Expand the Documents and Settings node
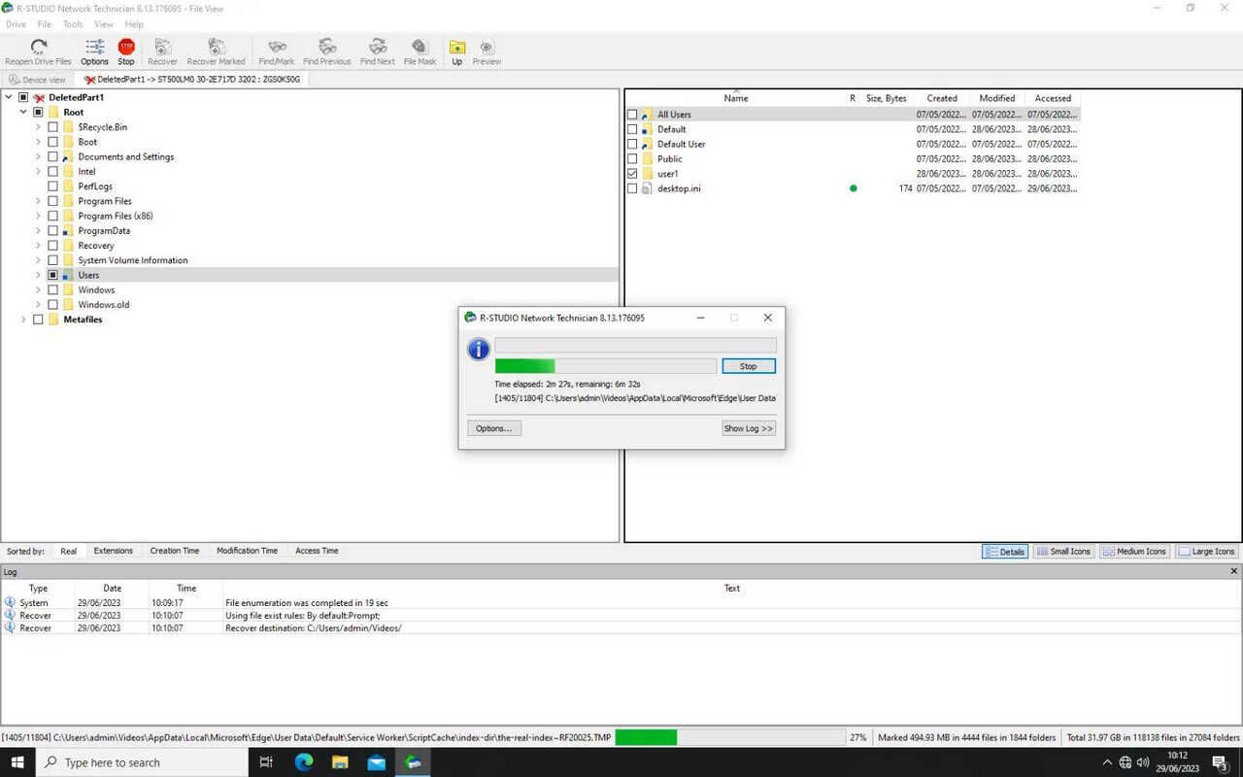Screen dimensions: 1243x777 [x=38, y=156]
